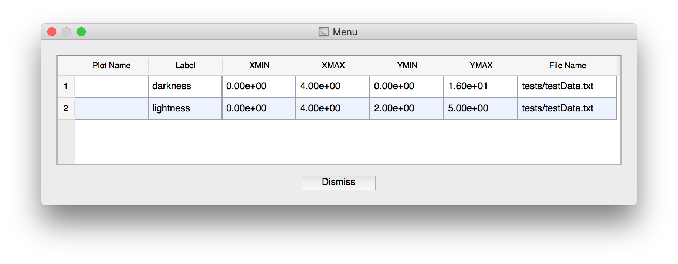Image resolution: width=678 pixels, height=264 pixels.
Task: Click the lightness label cell
Action: (185, 108)
